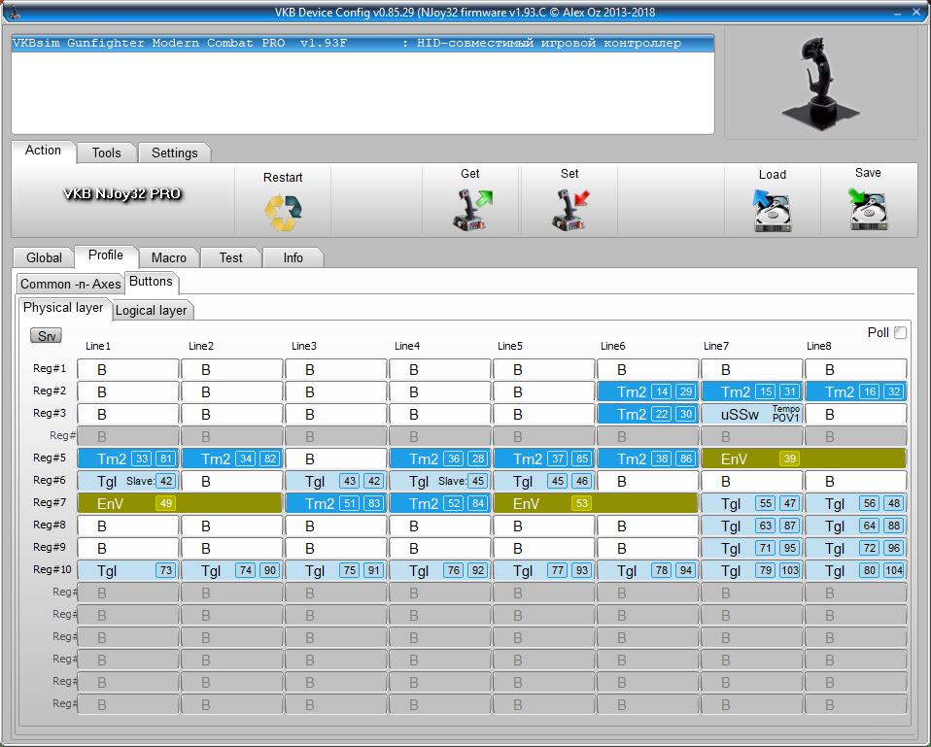Click the Tgl 71 95 cell
The width and height of the screenshot is (931, 747).
coord(752,548)
